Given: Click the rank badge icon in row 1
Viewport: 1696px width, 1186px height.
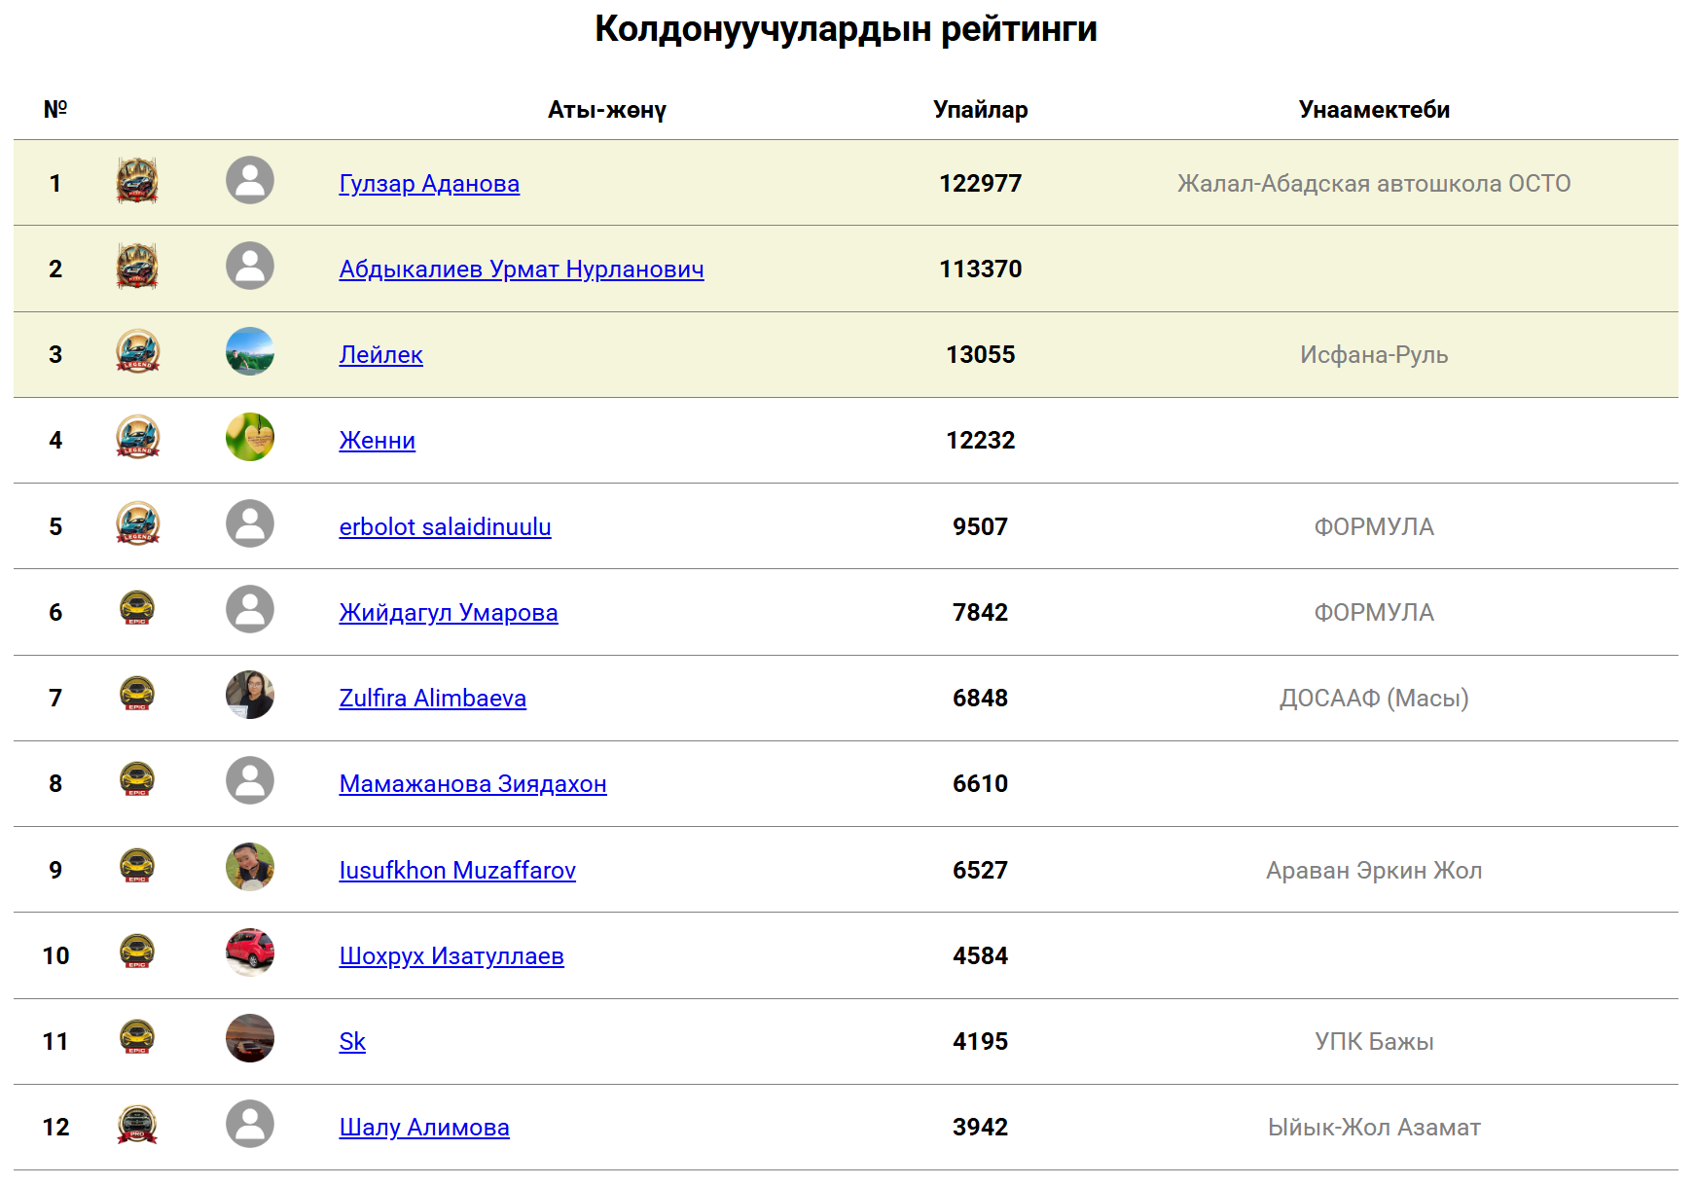Looking at the screenshot, I should click(137, 181).
